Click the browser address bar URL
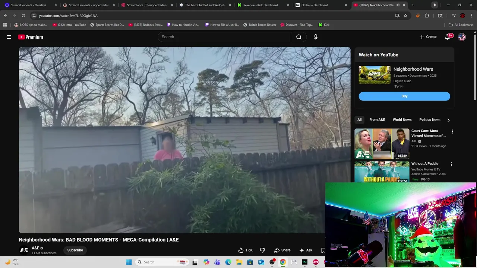Screen dimensions: 477x268 pyautogui.click(x=68, y=16)
